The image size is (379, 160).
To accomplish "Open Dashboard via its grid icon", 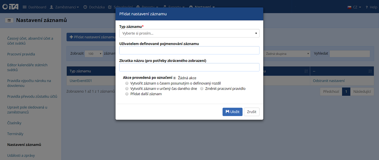I will [x=24, y=7].
